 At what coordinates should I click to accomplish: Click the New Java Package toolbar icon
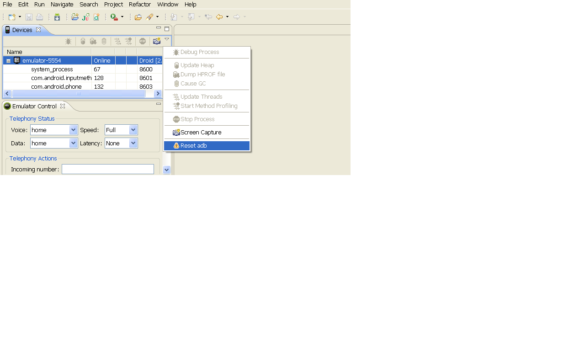[x=75, y=17]
